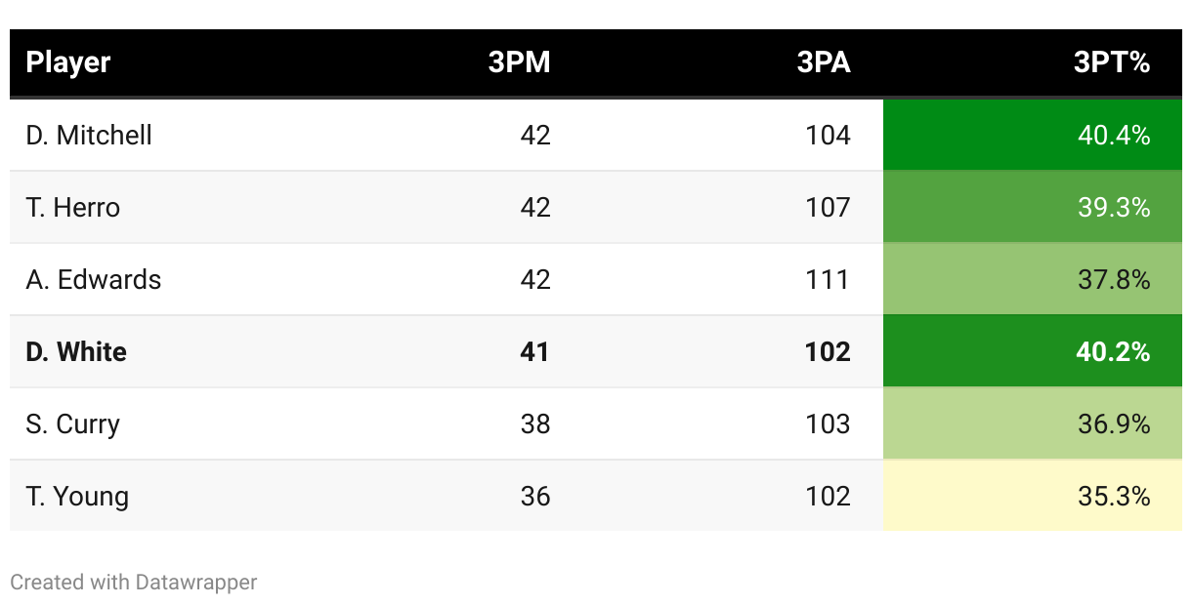Click the 3PA column header
Image resolution: width=1192 pixels, height=605 pixels.
pos(824,63)
